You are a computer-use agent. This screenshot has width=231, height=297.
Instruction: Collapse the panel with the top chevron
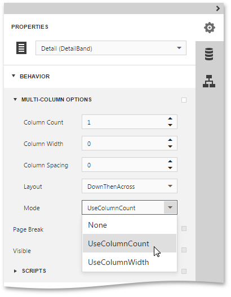[218, 8]
